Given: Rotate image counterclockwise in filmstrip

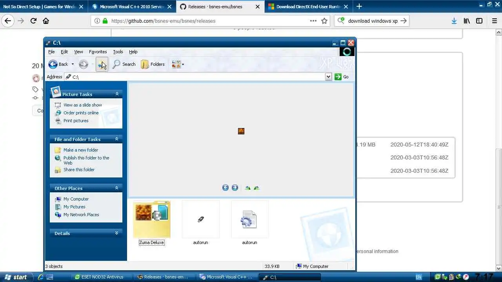Looking at the screenshot, I should pos(256,188).
